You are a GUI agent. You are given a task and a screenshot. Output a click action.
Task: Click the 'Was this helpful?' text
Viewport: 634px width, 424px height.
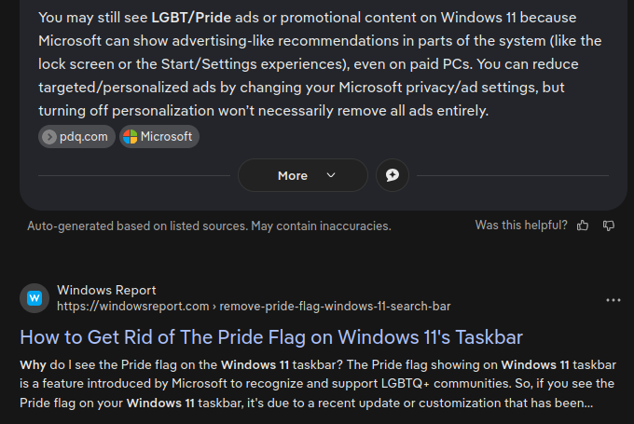[x=521, y=226]
